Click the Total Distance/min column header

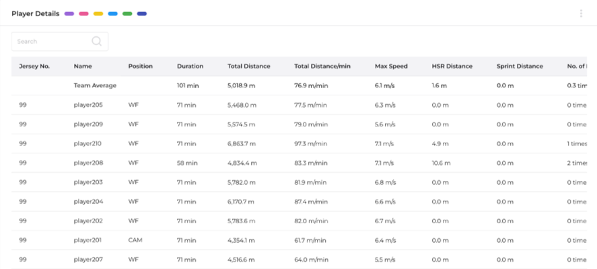click(x=322, y=66)
